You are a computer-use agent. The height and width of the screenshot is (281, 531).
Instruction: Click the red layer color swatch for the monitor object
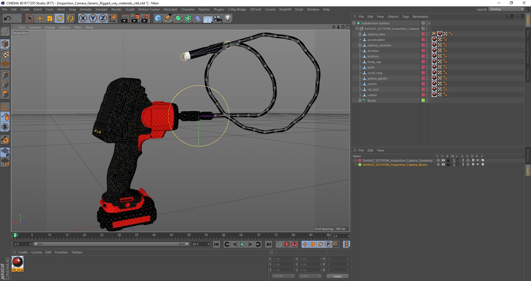point(423,51)
